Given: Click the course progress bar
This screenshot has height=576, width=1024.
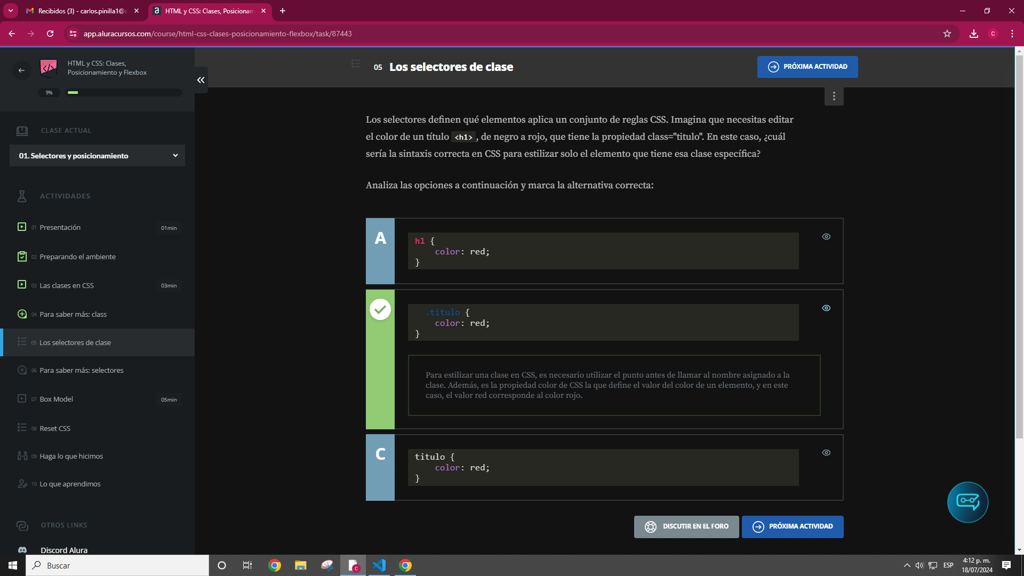Looking at the screenshot, I should tap(124, 93).
